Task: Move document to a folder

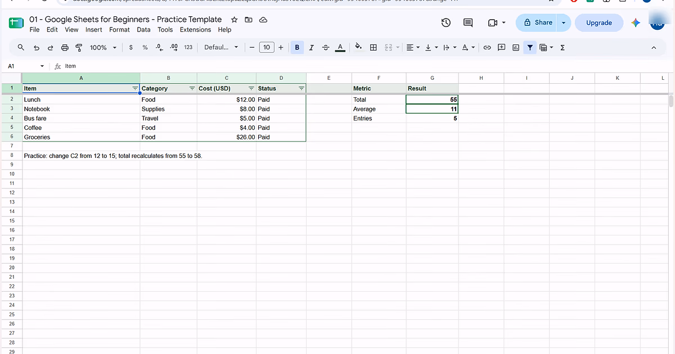Action: (249, 20)
